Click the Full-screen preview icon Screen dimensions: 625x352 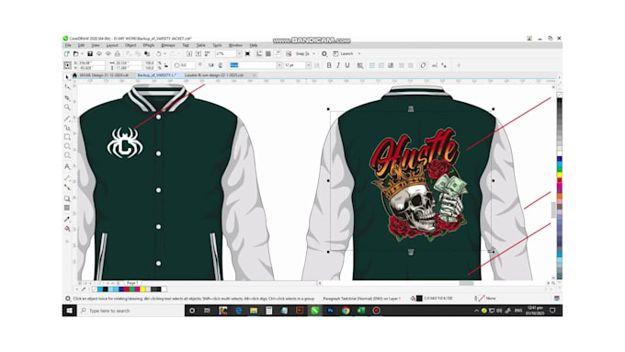tap(247, 53)
